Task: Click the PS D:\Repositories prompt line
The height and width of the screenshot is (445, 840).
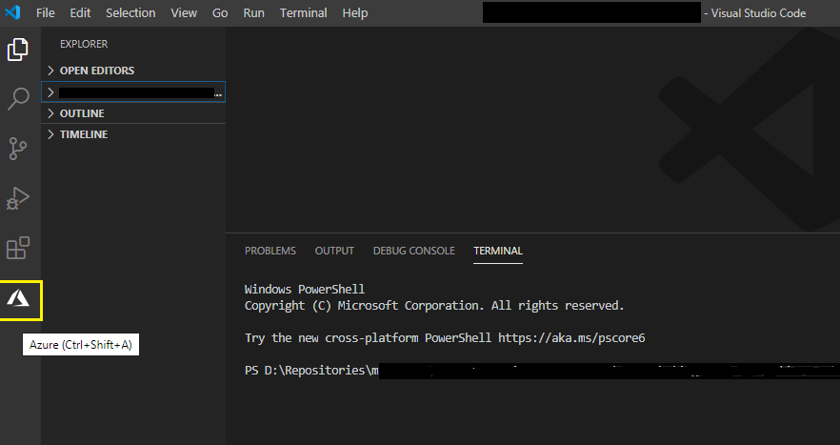Action: click(311, 371)
